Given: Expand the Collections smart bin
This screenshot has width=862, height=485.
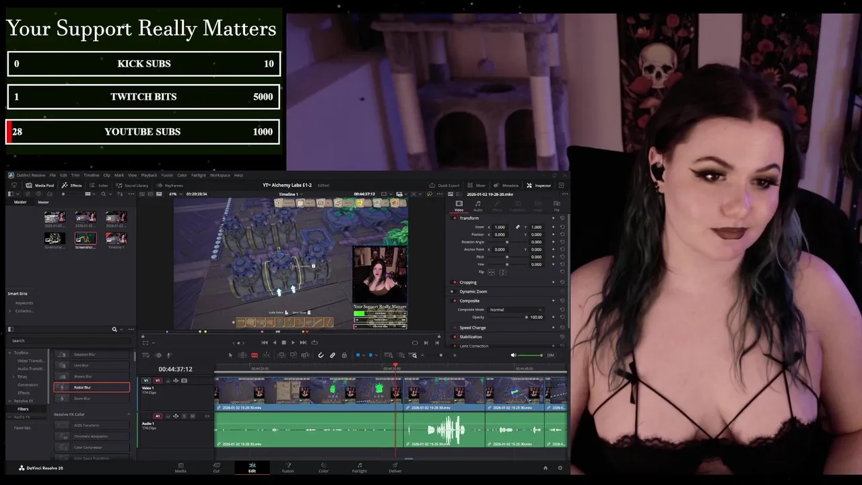Looking at the screenshot, I should (9, 311).
